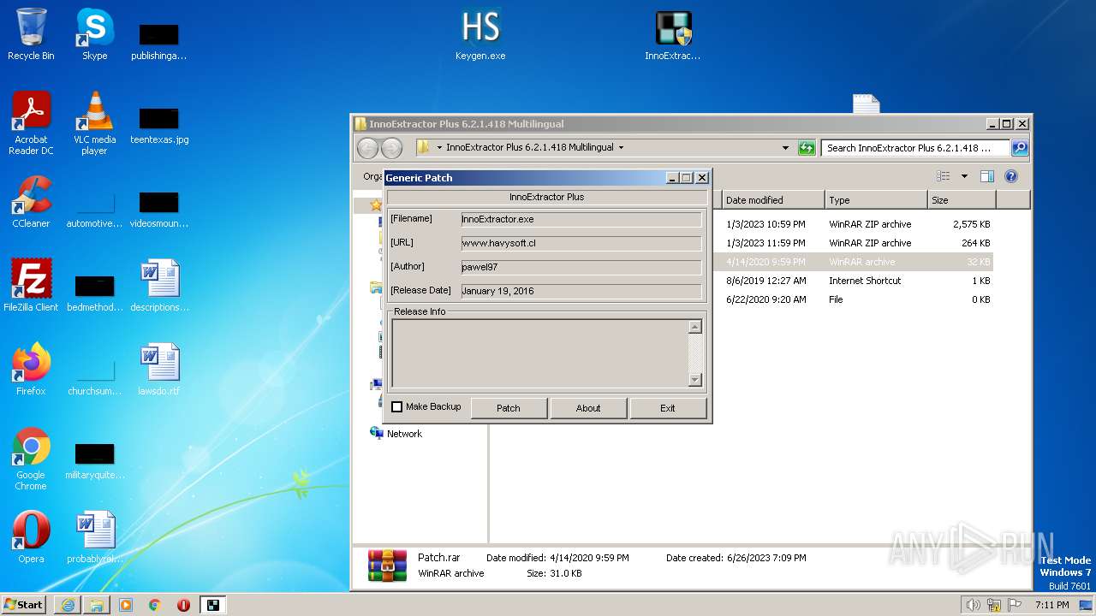Select the highlighted WinRAR archive row
Viewport: 1096px width, 616px height.
click(856, 262)
